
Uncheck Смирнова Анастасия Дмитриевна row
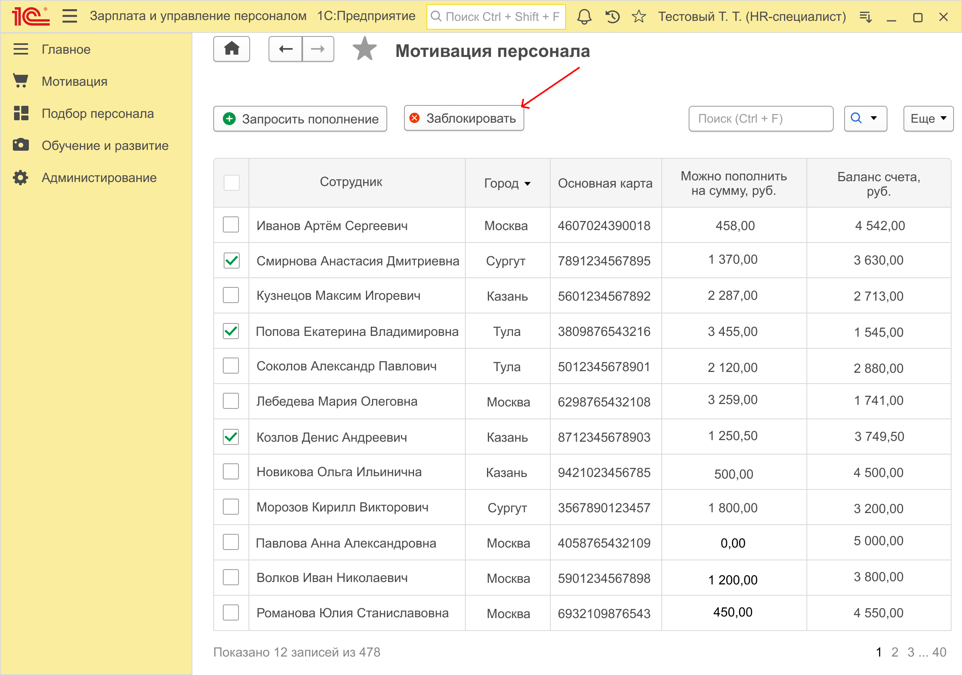pos(231,260)
